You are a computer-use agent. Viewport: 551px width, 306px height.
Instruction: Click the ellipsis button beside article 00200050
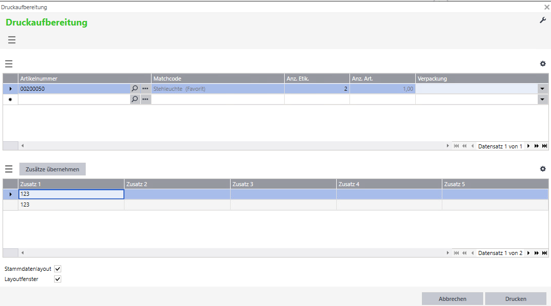click(x=145, y=89)
